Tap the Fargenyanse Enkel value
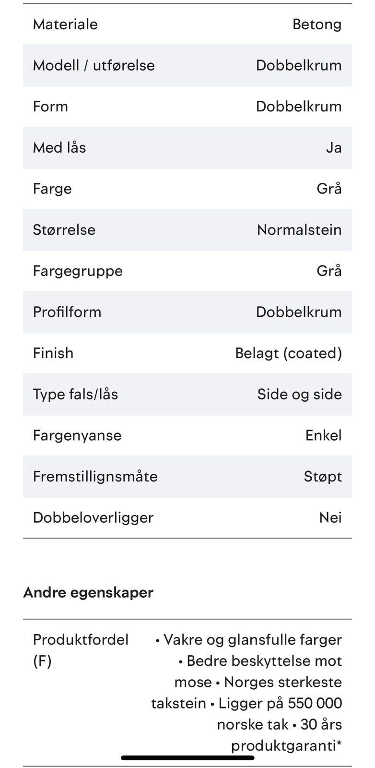375x768 pixels. [324, 435]
